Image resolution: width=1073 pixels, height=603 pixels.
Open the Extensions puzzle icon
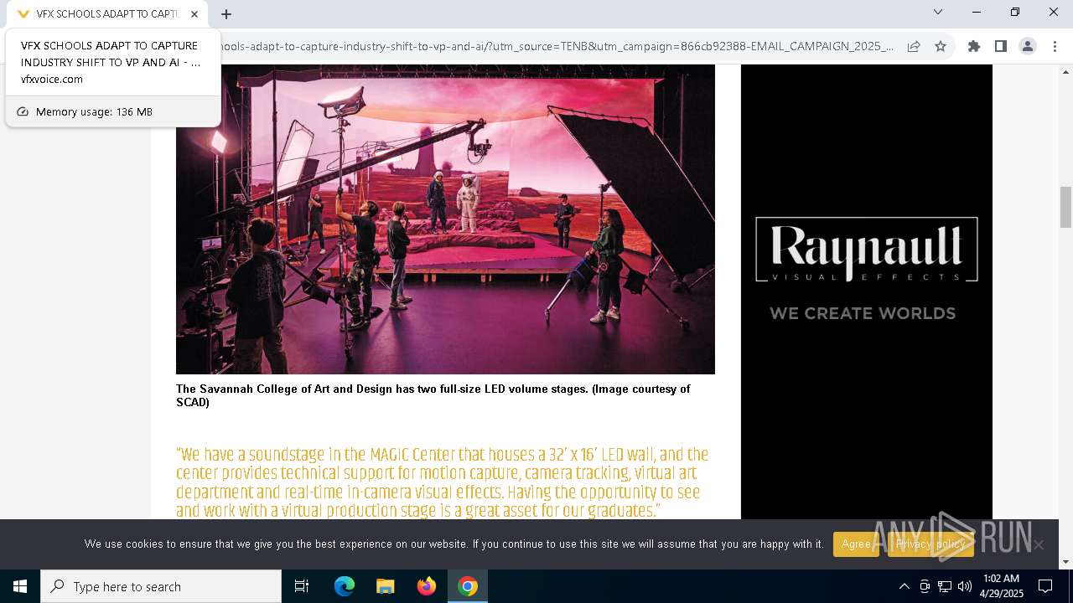973,46
